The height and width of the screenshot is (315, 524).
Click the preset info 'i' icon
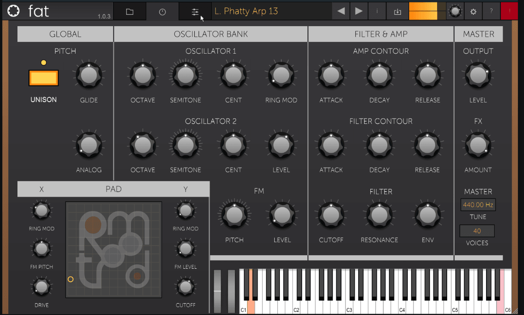(x=377, y=11)
